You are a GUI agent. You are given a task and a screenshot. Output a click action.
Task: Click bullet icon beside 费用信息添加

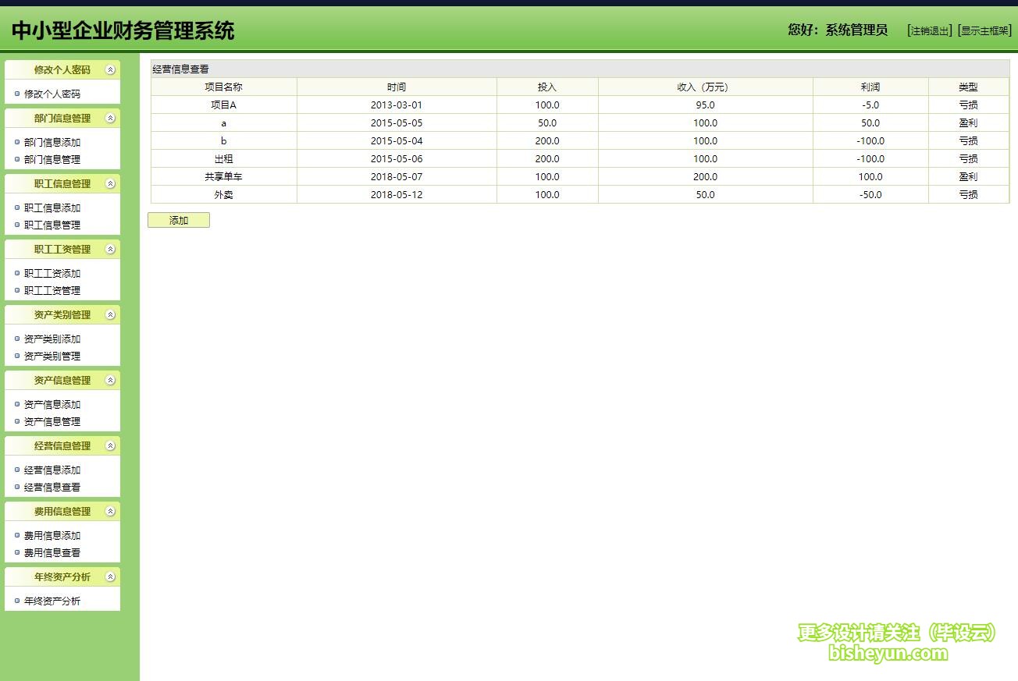pos(17,536)
